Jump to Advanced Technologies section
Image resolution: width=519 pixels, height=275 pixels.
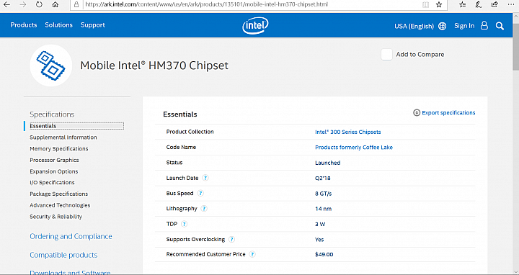pyautogui.click(x=60, y=205)
